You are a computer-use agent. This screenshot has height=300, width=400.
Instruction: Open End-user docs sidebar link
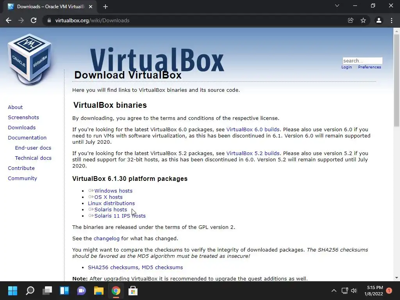pos(33,148)
